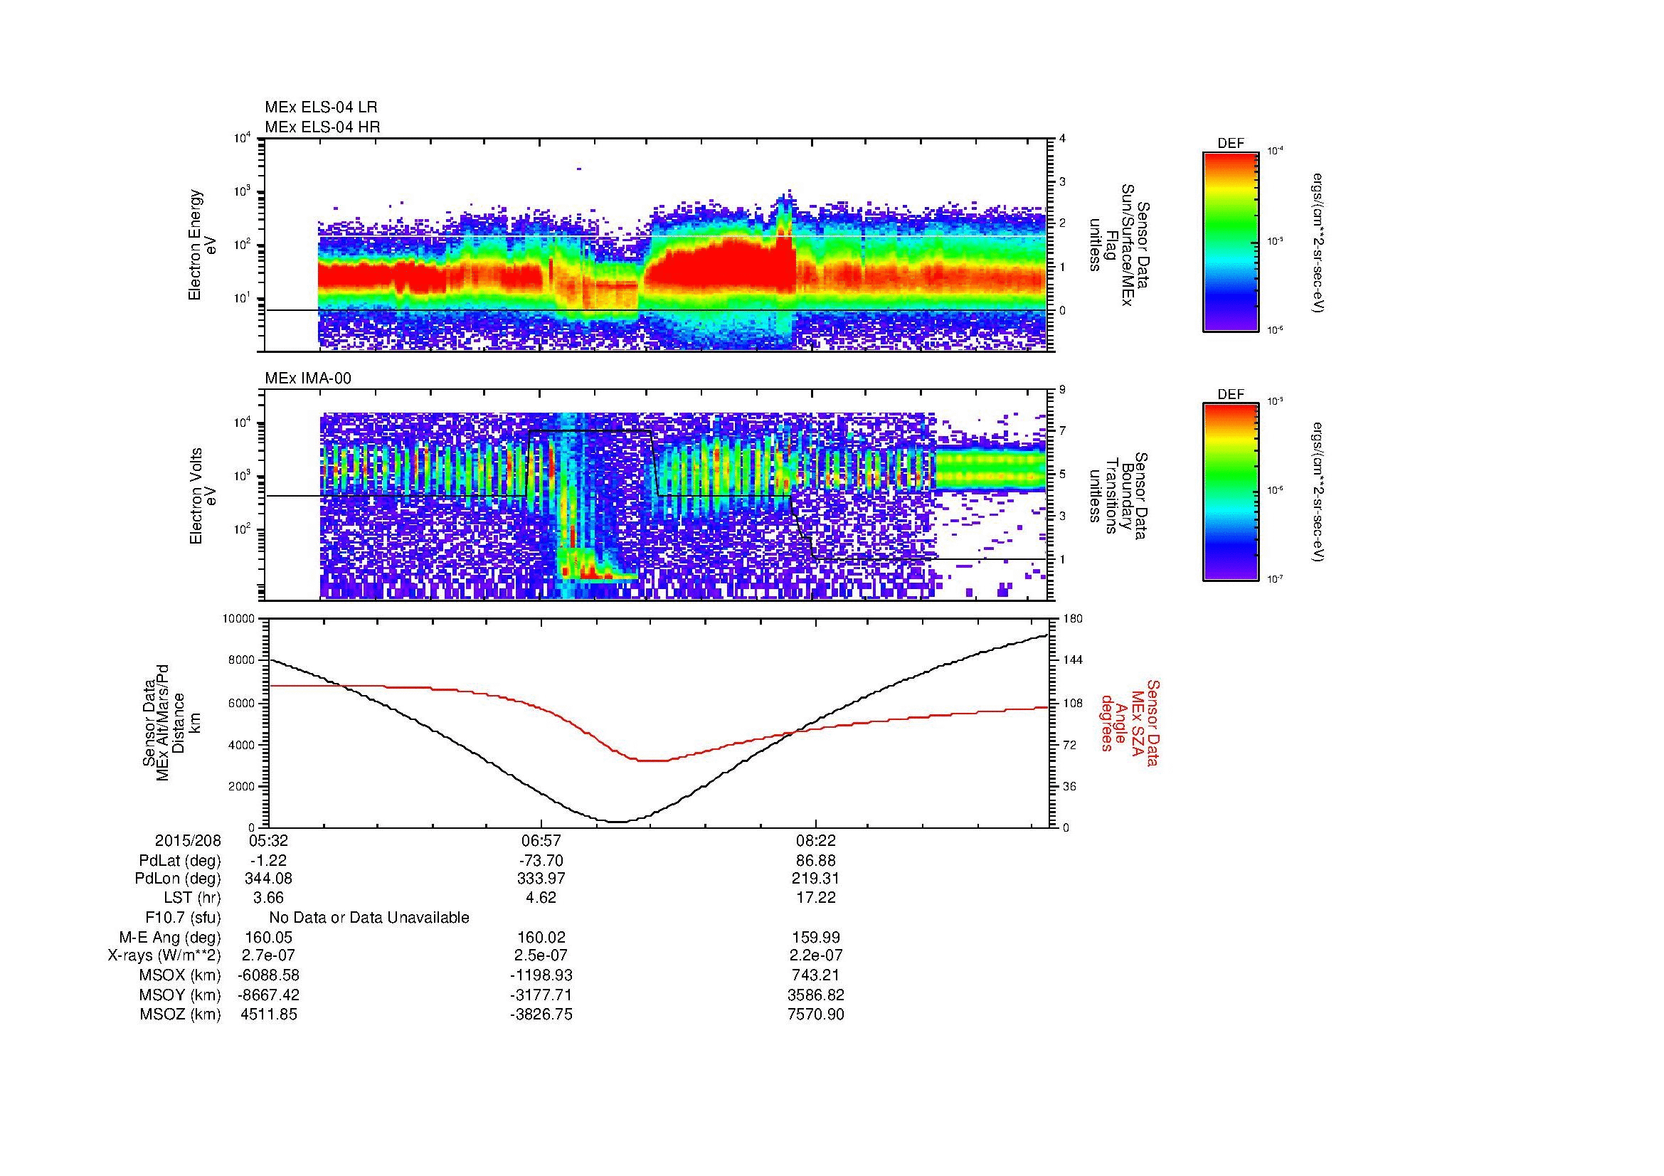The height and width of the screenshot is (1176, 1664).
Task: Click MSOY value '3586.82'
Action: [816, 995]
